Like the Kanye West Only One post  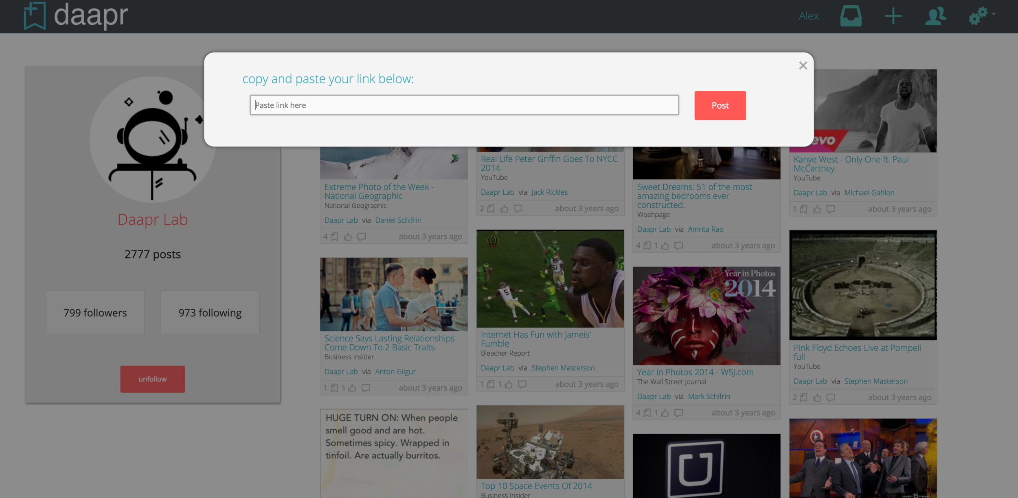[x=817, y=209]
